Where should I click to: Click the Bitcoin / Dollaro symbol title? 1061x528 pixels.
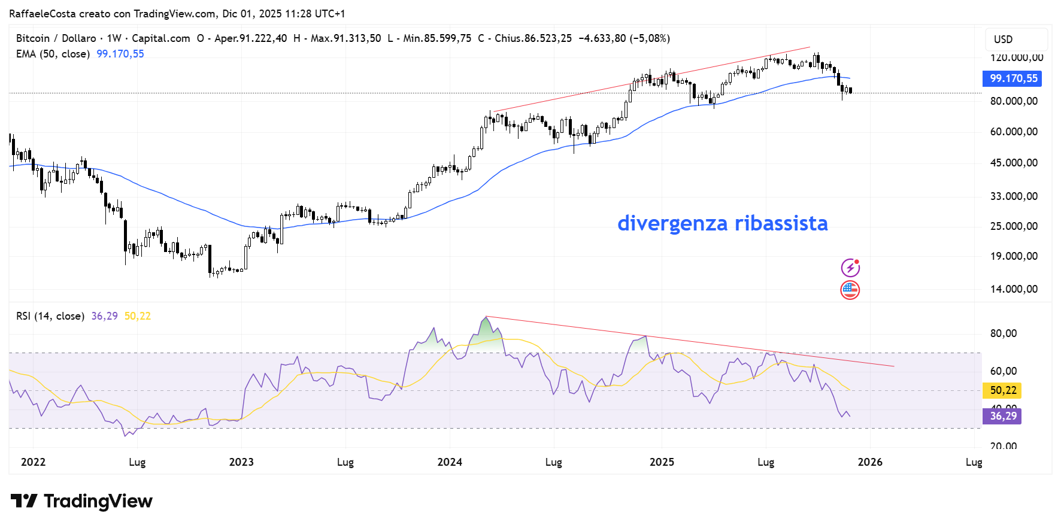(x=56, y=38)
